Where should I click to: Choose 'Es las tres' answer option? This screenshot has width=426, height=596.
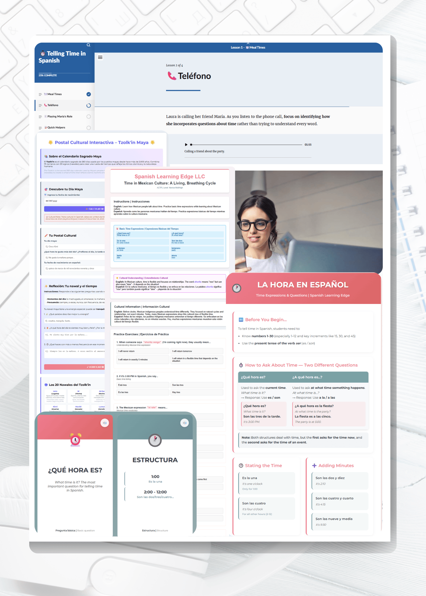click(x=143, y=392)
